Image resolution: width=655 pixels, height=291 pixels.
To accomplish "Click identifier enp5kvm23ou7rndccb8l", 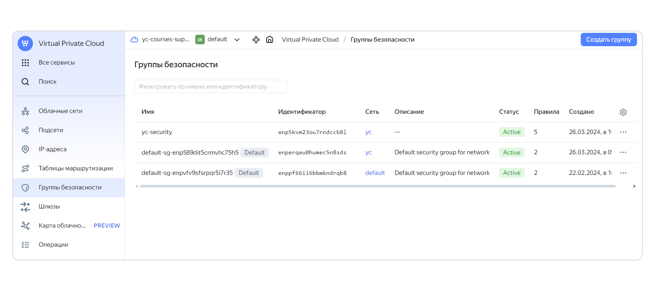I will pyautogui.click(x=312, y=132).
